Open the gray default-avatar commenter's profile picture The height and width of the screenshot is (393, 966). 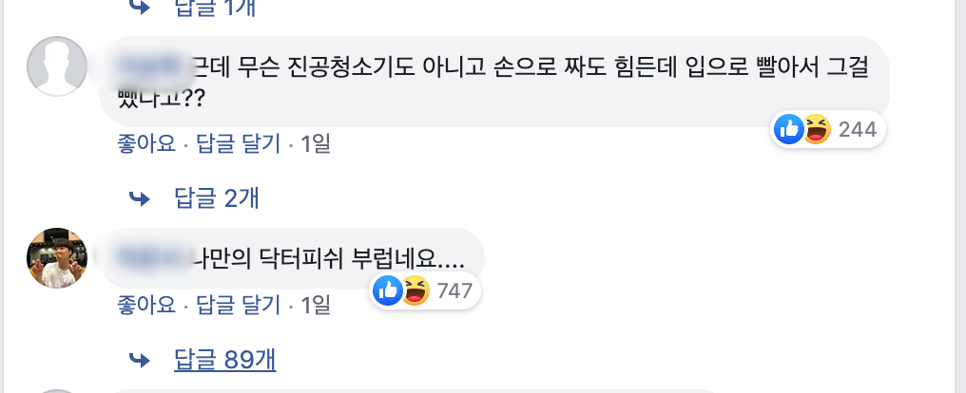[x=57, y=65]
